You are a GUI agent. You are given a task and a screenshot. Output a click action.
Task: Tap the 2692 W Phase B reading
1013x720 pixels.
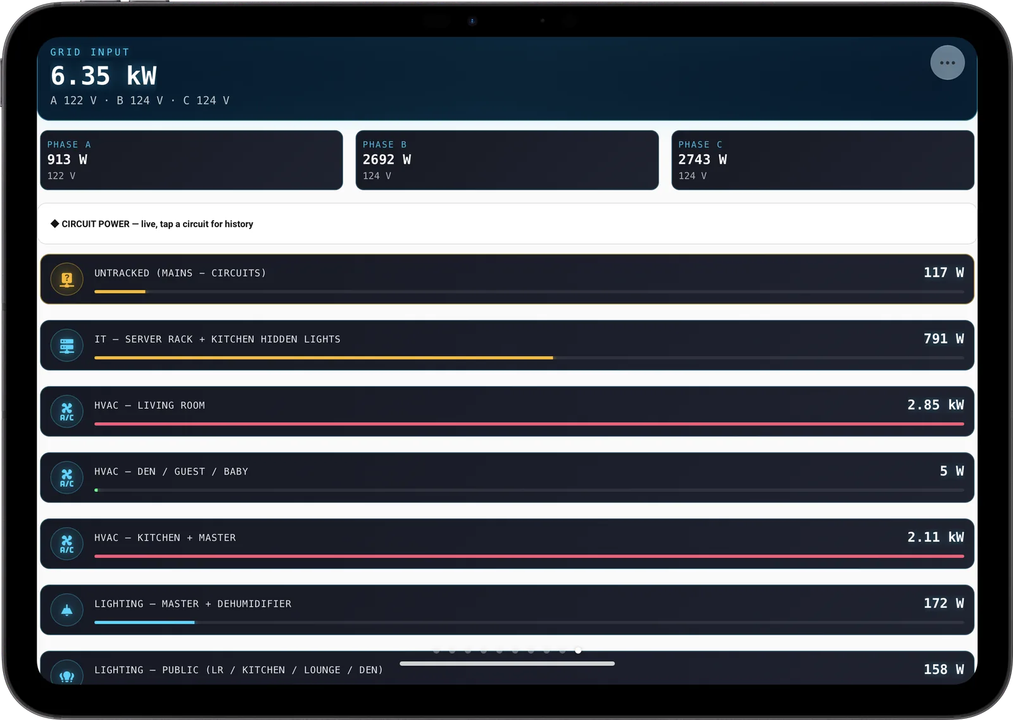pos(387,159)
